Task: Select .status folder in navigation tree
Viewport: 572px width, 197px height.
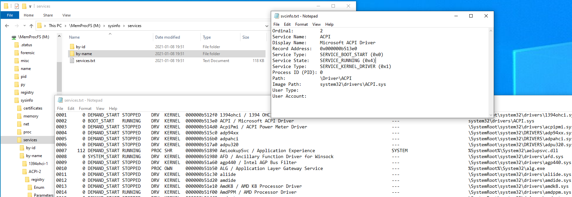Action: click(26, 45)
